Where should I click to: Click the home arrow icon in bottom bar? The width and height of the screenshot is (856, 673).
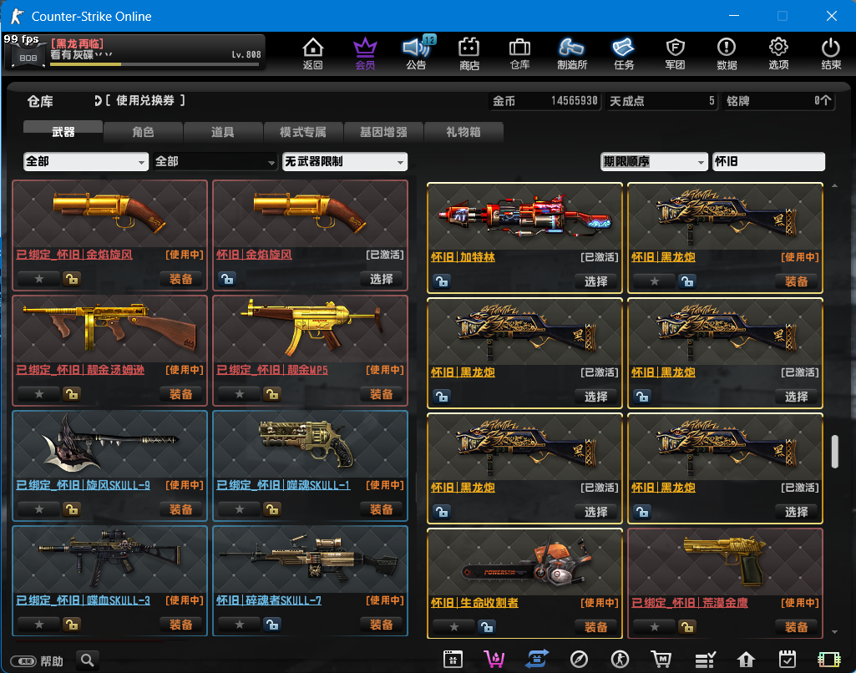[x=746, y=660]
